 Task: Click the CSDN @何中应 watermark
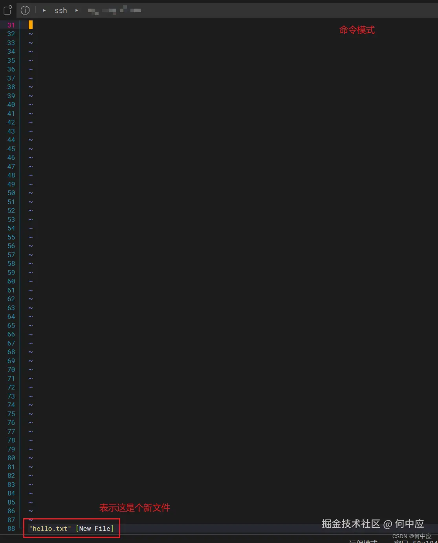click(x=412, y=536)
